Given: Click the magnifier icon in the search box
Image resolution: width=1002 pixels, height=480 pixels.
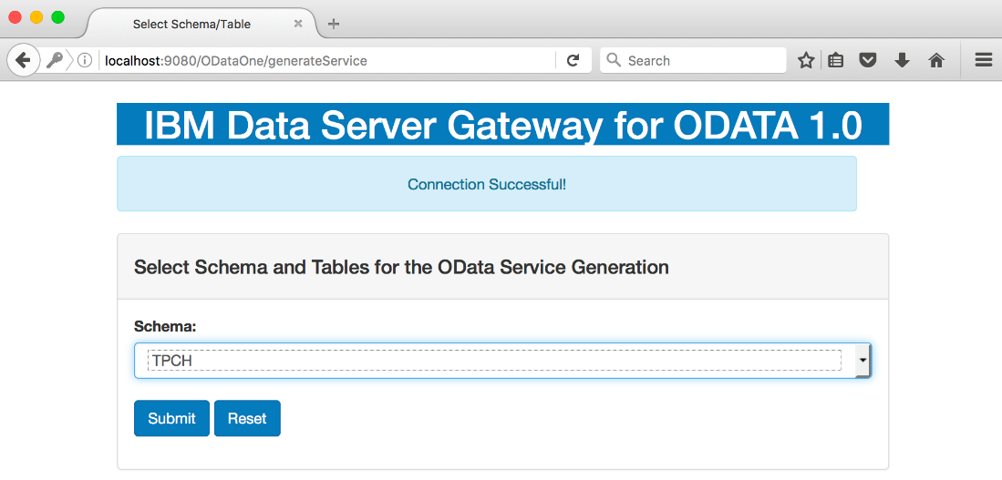Looking at the screenshot, I should point(614,60).
